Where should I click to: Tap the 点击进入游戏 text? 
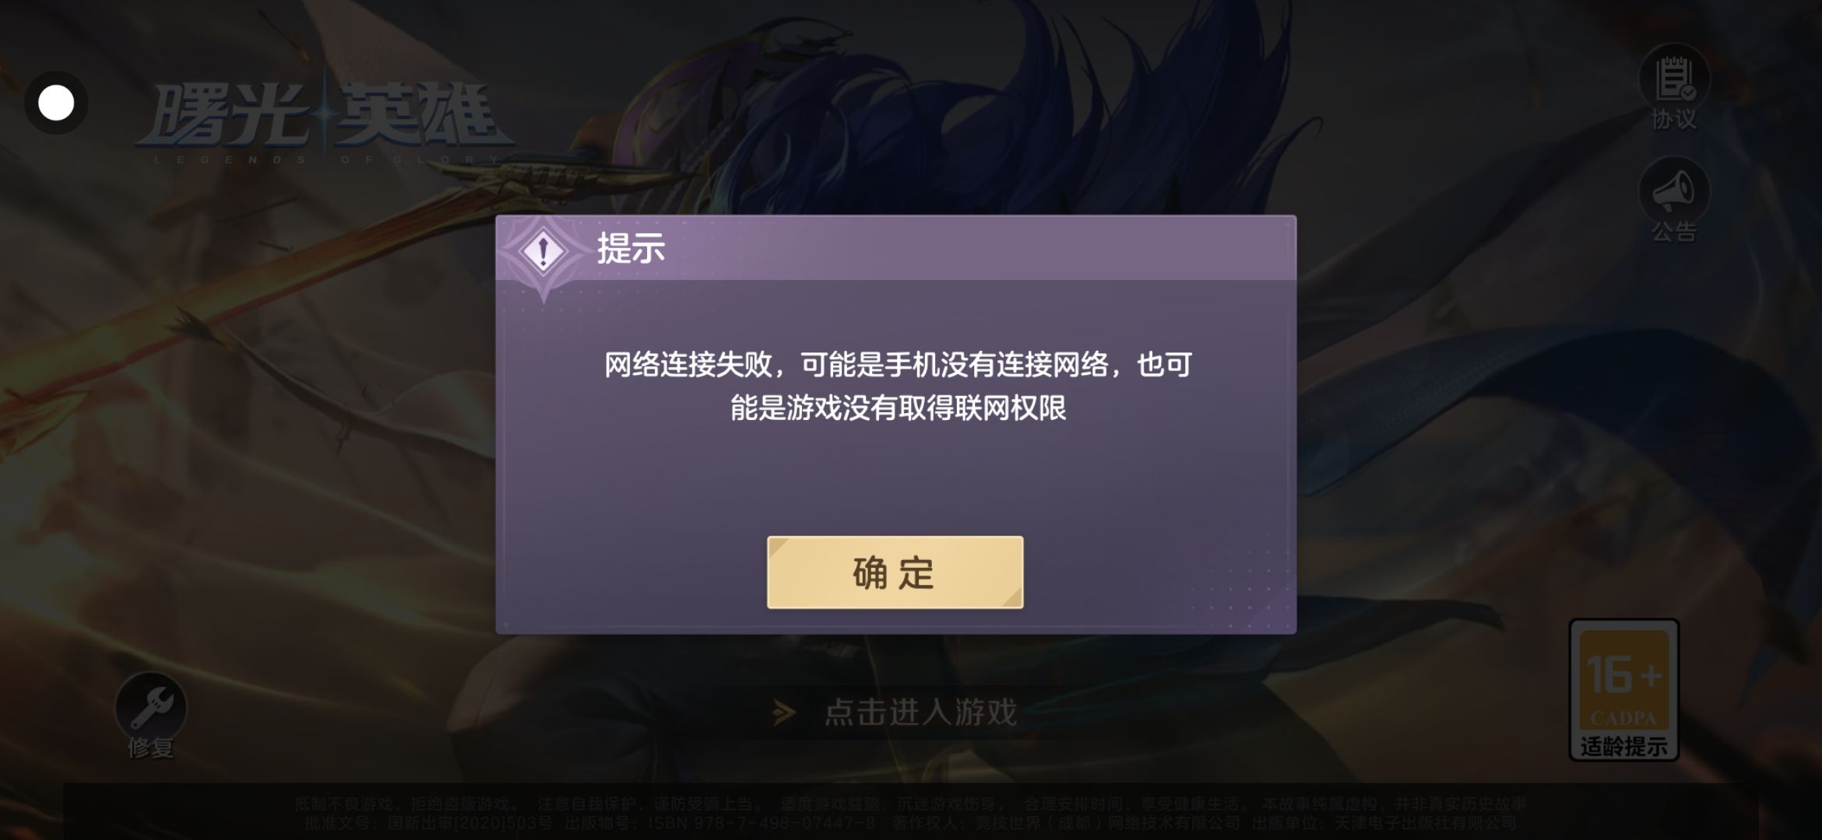point(921,712)
